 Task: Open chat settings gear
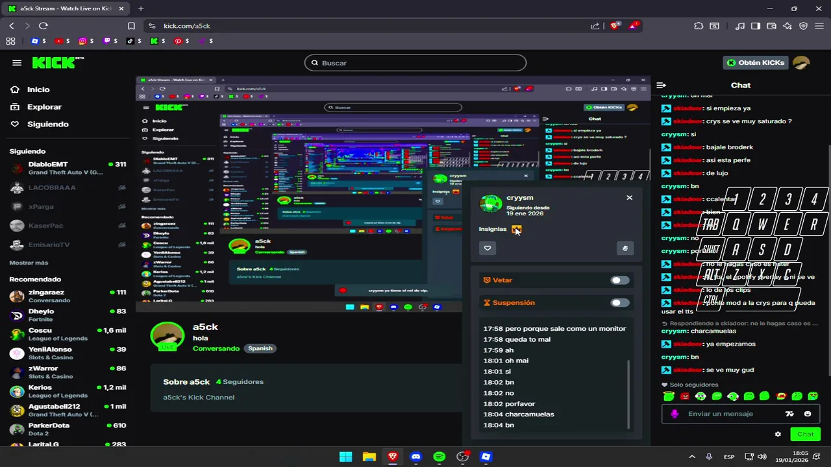(x=778, y=434)
